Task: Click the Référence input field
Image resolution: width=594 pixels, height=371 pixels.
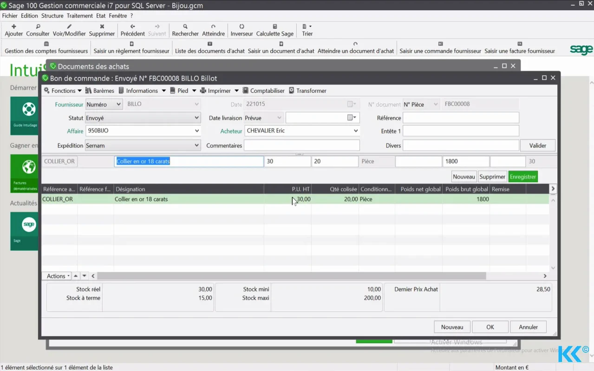Action: [x=461, y=118]
